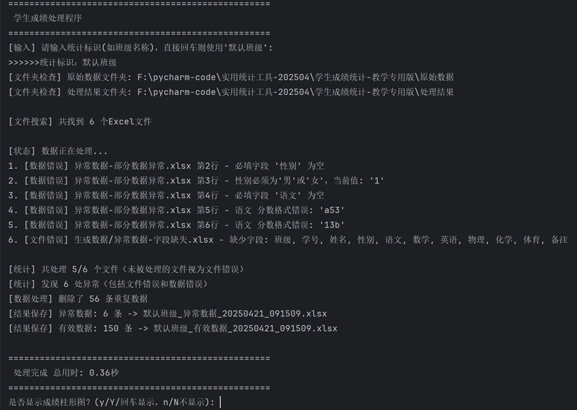Click the 'a53' score format error line
577x410 pixels.
click(x=177, y=210)
